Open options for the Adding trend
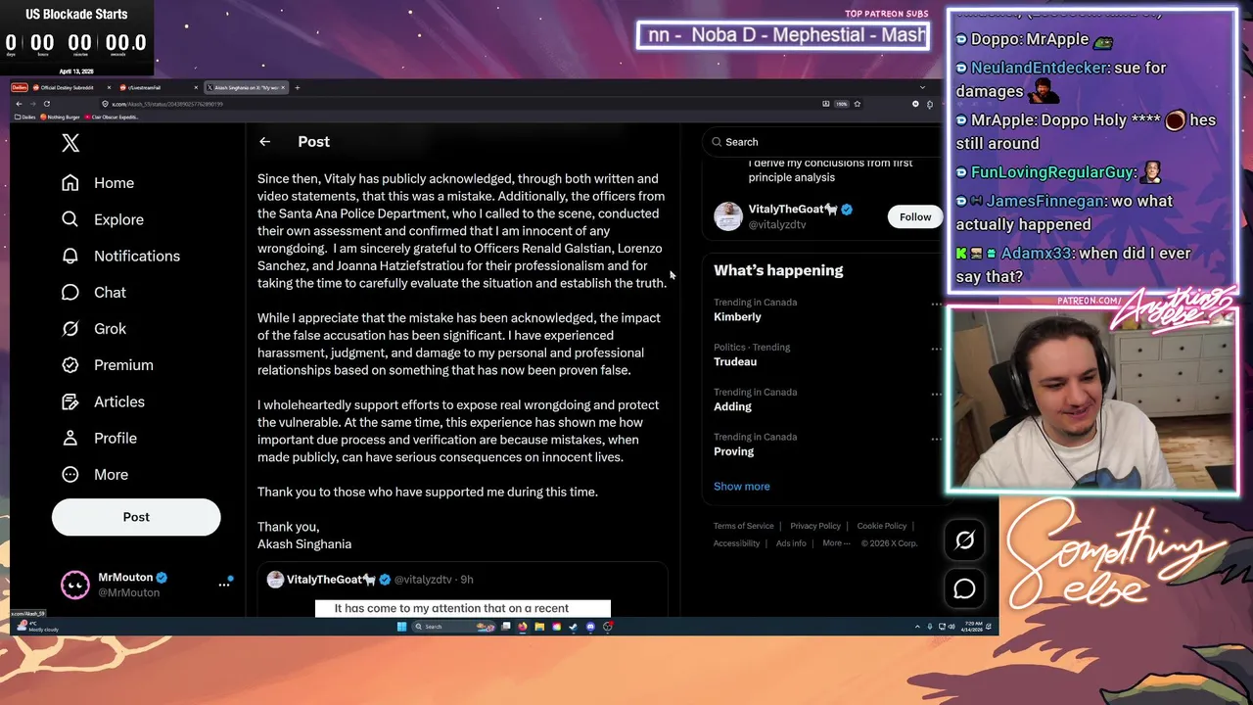This screenshot has height=705, width=1253. click(936, 395)
